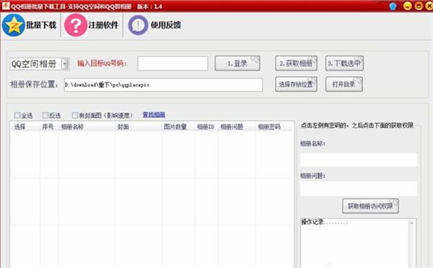Open the QQ空间相册 dropdown
Image resolution: width=433 pixels, height=268 pixels.
pyautogui.click(x=40, y=64)
